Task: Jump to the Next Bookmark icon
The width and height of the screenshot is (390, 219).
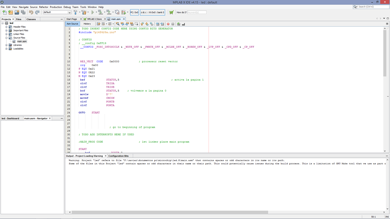Action: (x=147, y=24)
